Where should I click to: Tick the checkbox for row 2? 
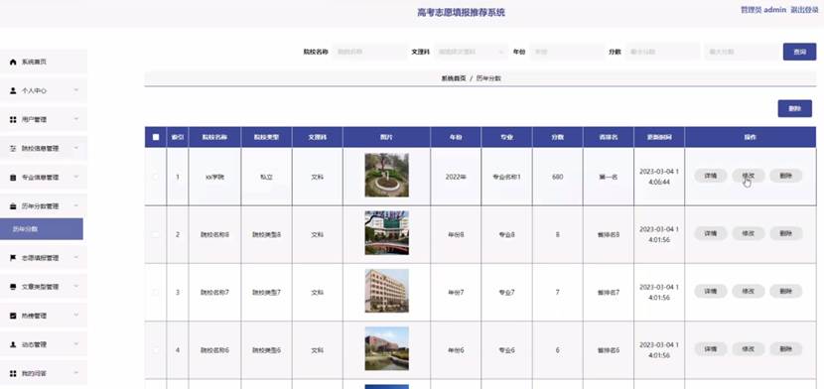click(x=156, y=234)
